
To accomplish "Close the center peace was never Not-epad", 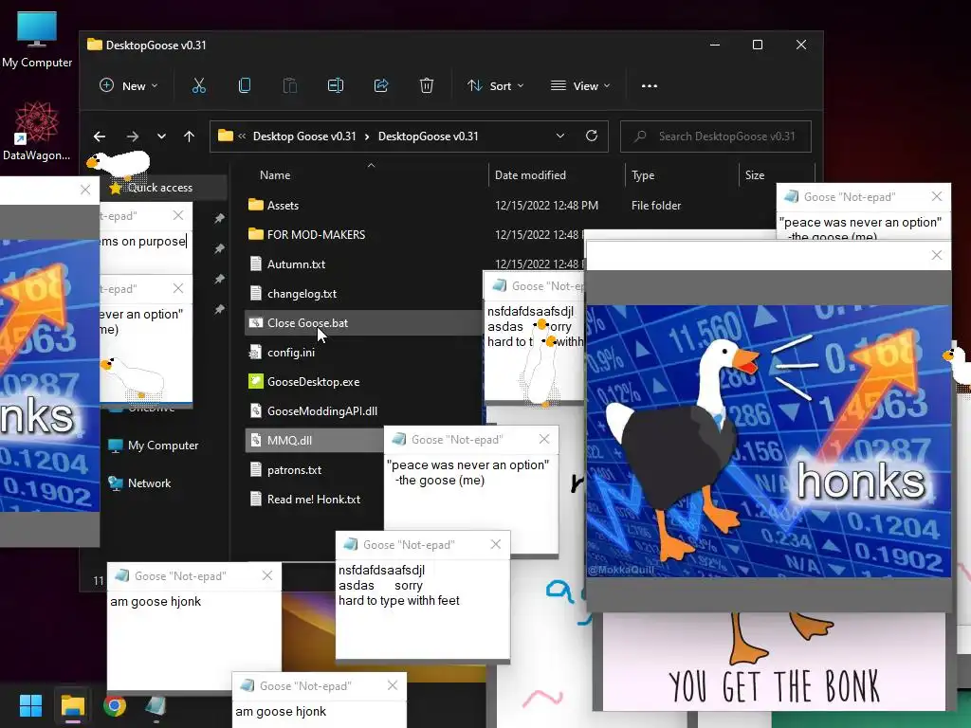I will click(x=544, y=439).
